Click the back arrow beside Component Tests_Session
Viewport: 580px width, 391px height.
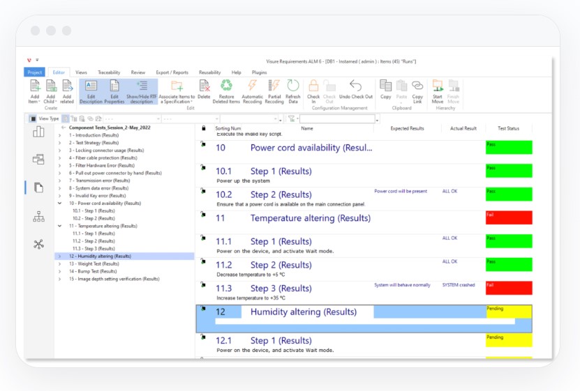(x=64, y=128)
